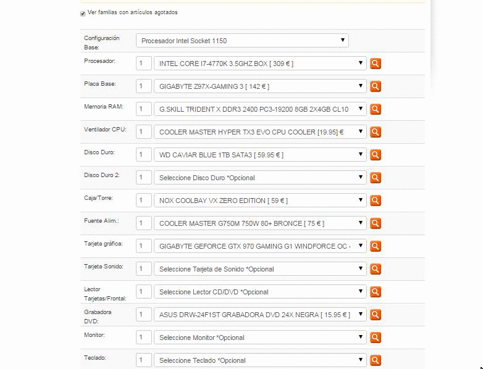Open 'Seleccione Lector CD/DVD *Opcional' dropdown

pyautogui.click(x=260, y=291)
